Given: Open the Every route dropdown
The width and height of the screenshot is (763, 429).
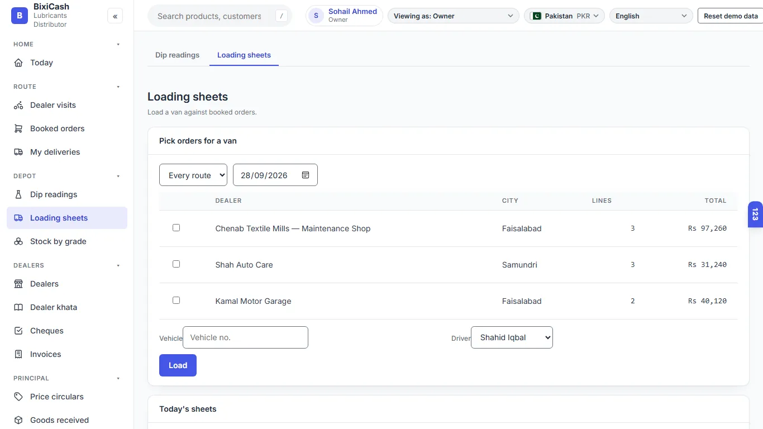Looking at the screenshot, I should [193, 175].
